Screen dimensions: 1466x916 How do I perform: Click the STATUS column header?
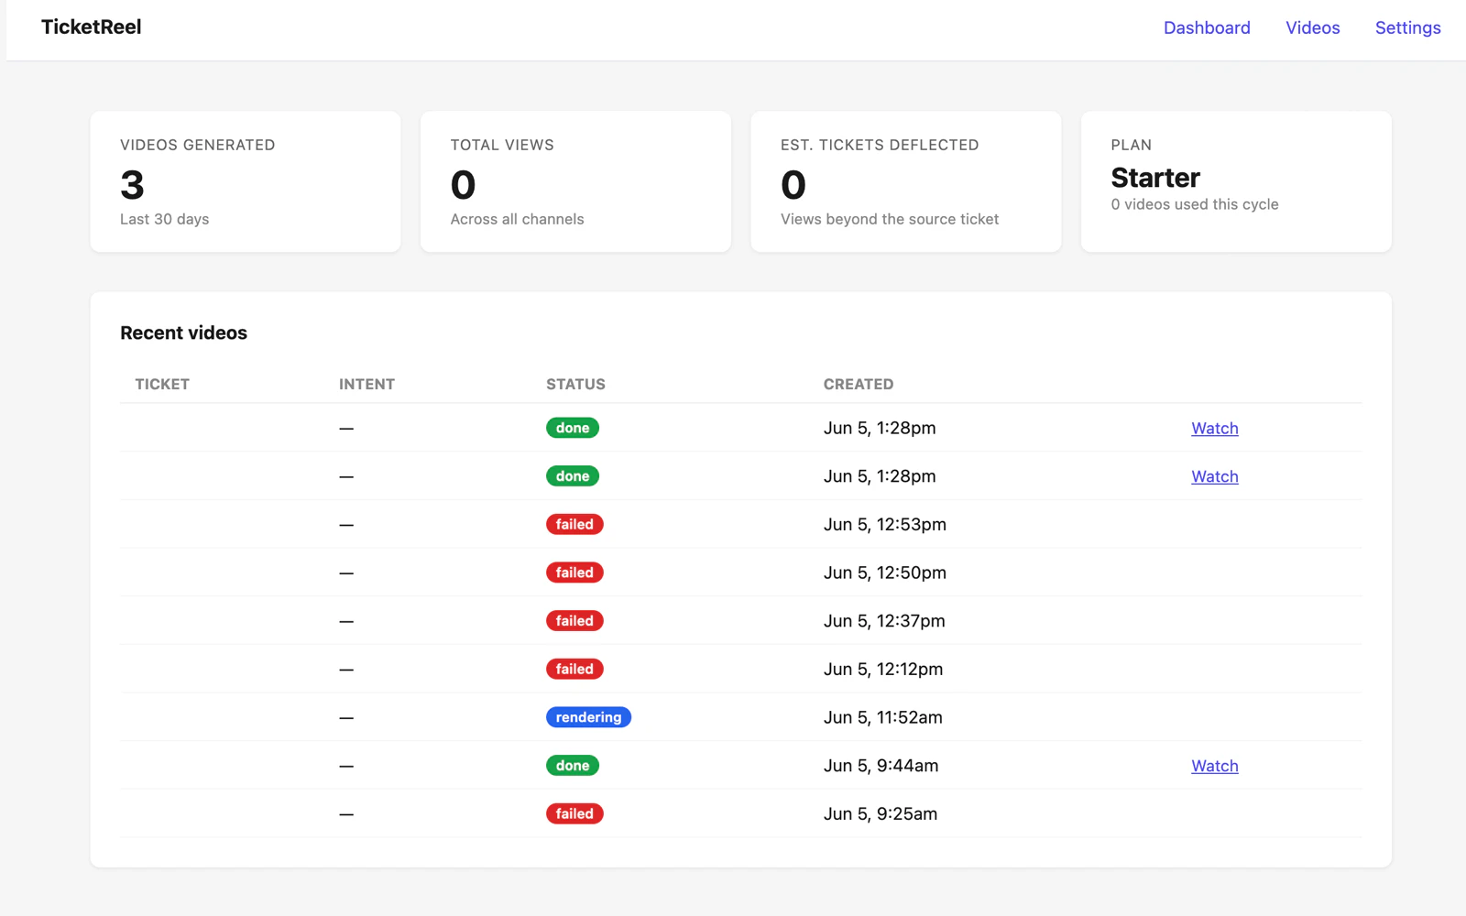[x=575, y=384]
